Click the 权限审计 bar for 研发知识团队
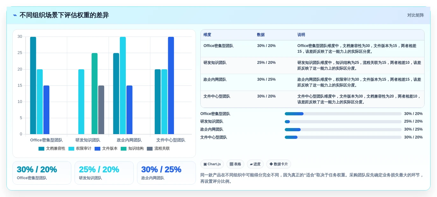437x197 pixels. click(x=81, y=102)
